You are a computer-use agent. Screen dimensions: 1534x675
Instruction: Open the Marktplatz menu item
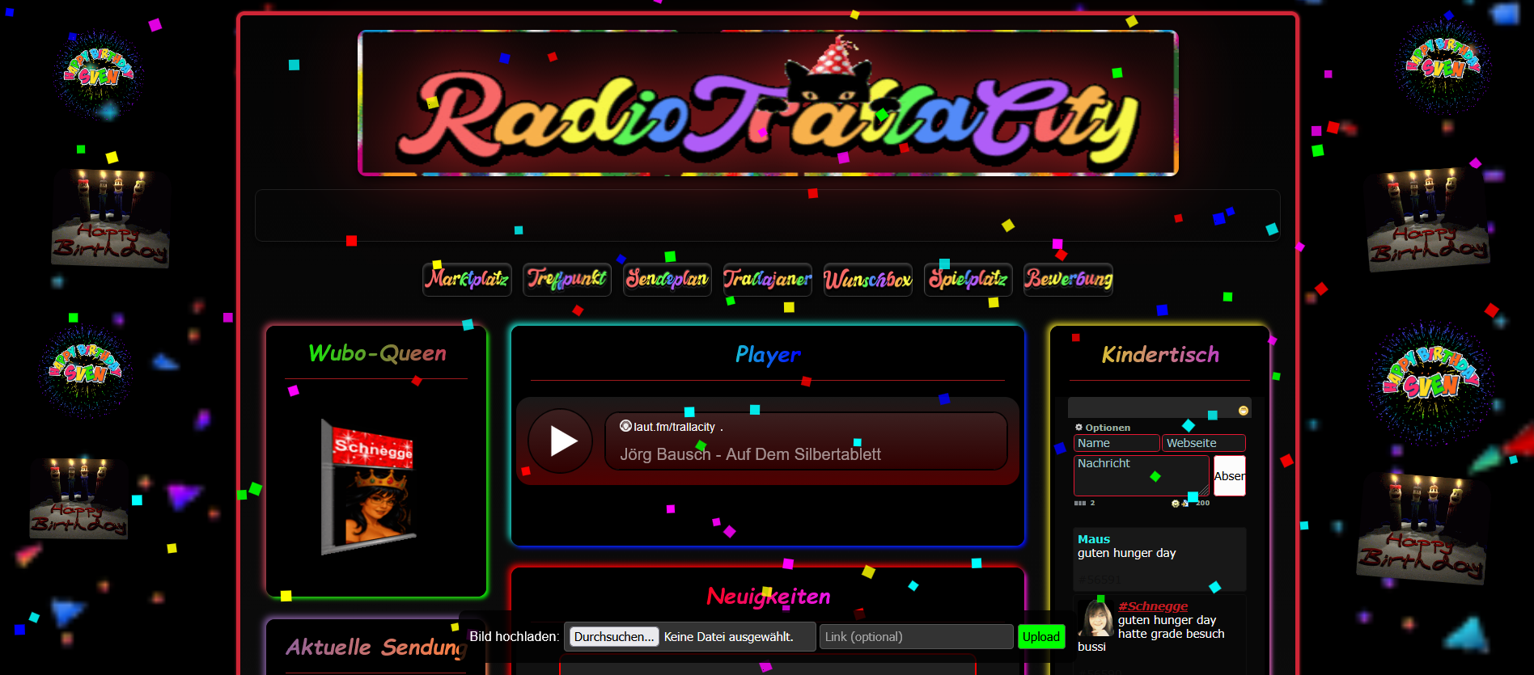pos(467,280)
